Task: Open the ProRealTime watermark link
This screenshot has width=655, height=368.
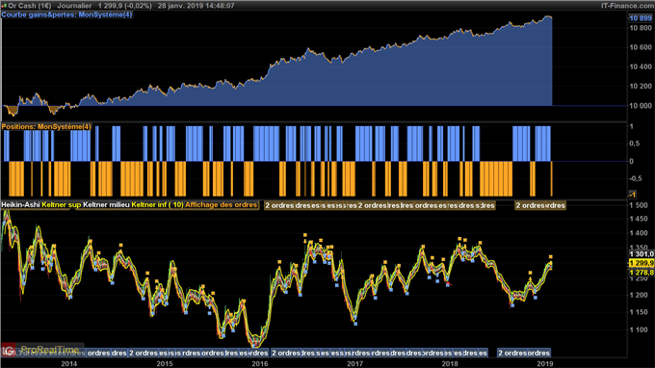Action: (x=50, y=350)
